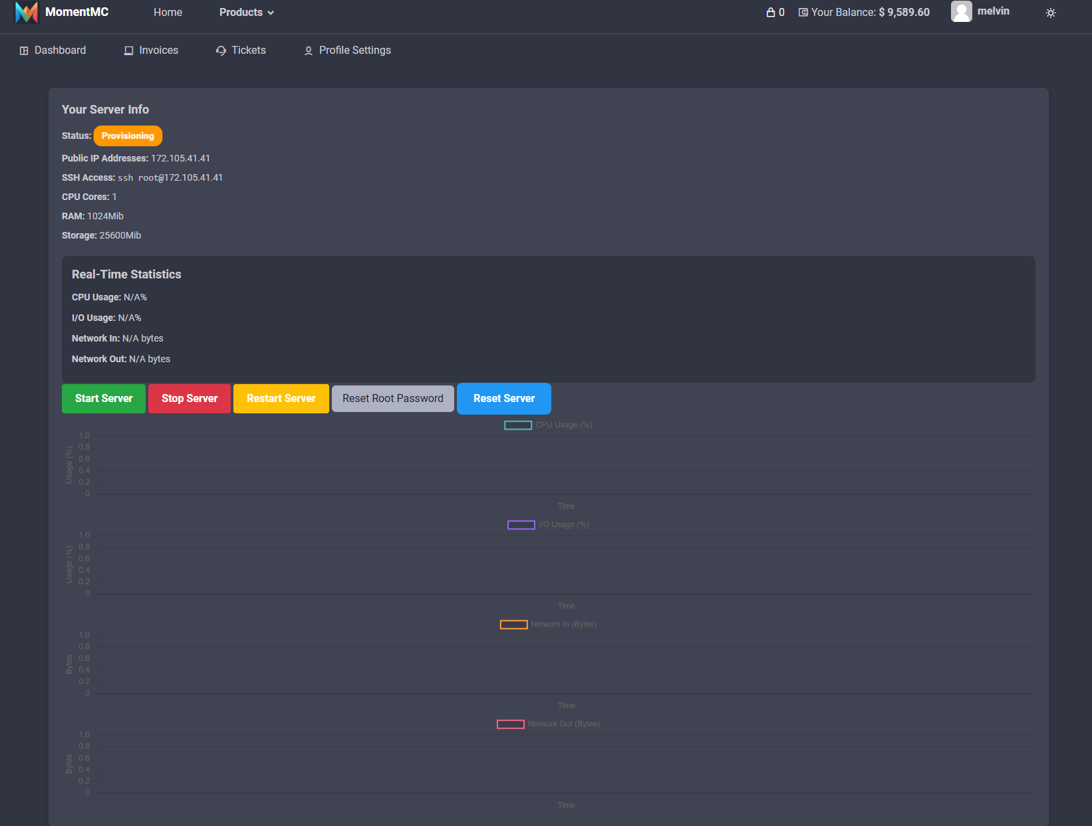The image size is (1092, 826).
Task: Click the Network Out (Bytes) legend label
Action: click(x=564, y=724)
